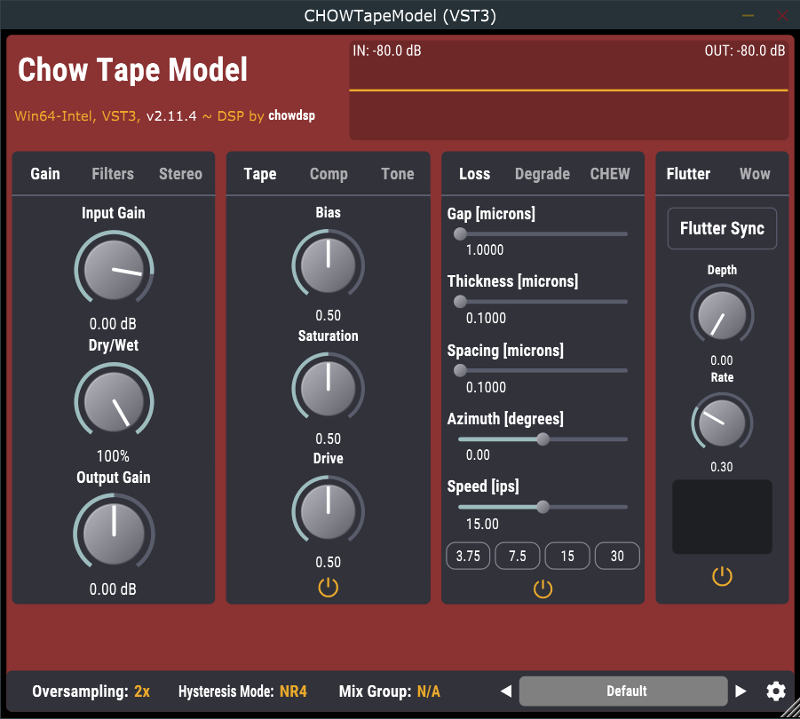Switch to the Wow tab

[755, 174]
